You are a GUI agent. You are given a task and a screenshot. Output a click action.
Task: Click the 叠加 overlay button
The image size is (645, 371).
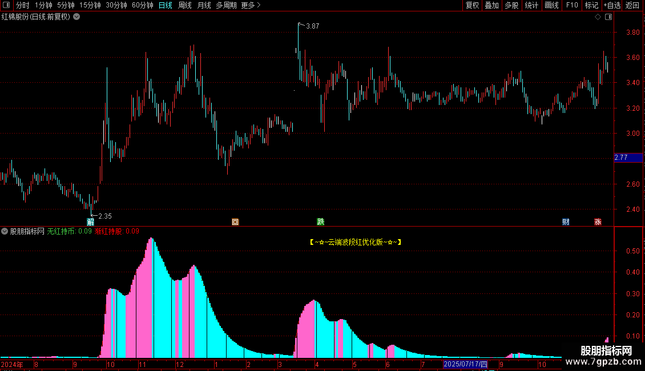tap(491, 5)
